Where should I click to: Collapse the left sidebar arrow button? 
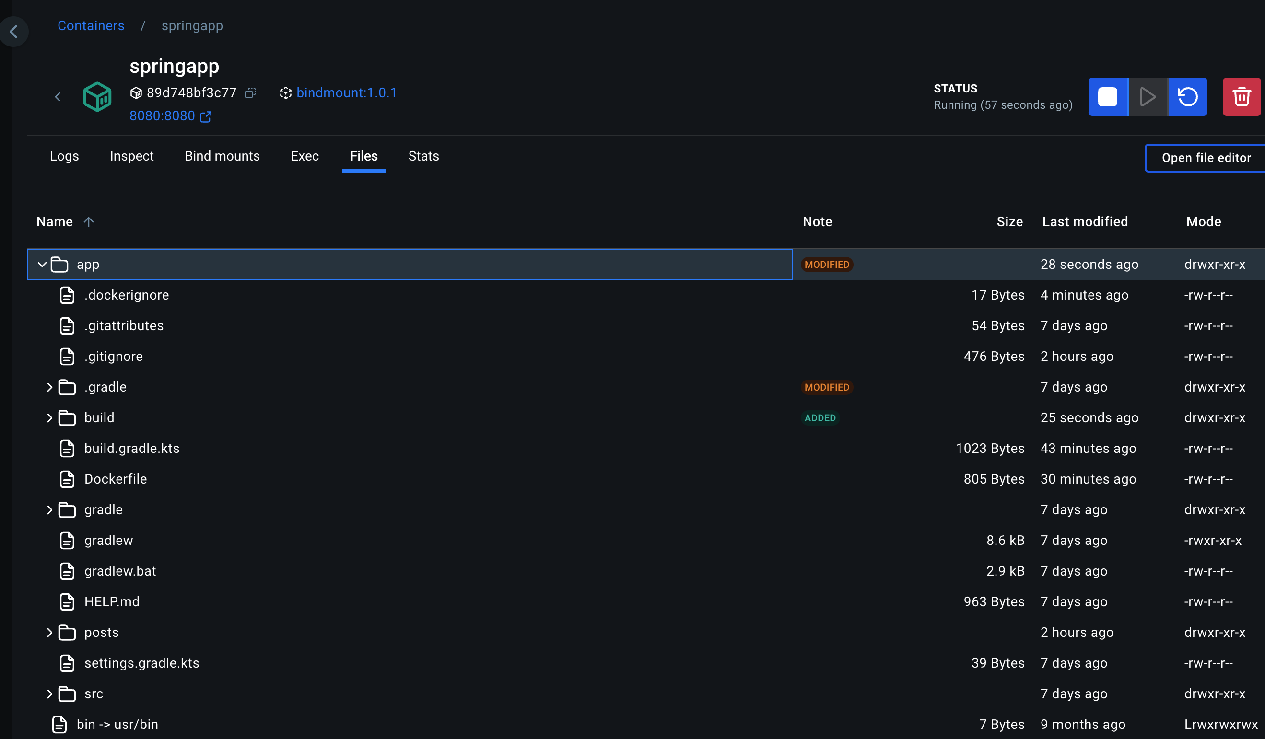13,32
